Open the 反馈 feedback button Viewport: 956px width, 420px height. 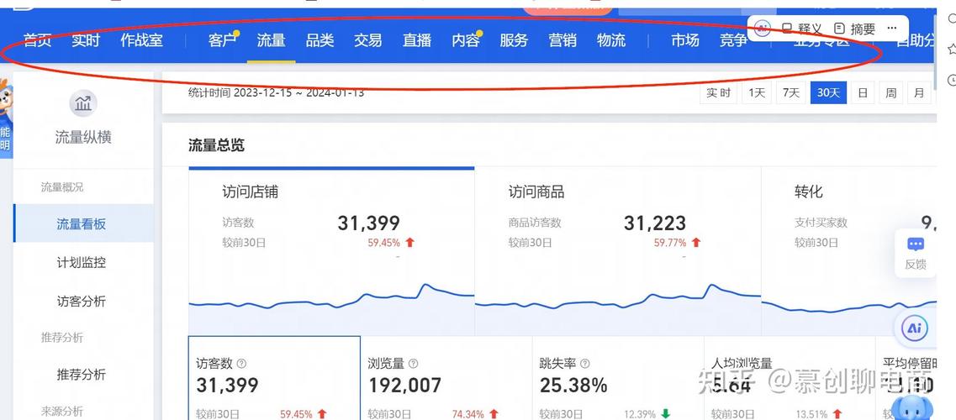[915, 253]
